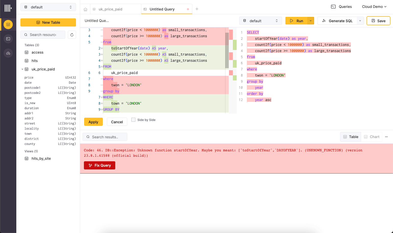Viewport: 393px width, 233px height.
Task: Open the tables view sidebar icon
Action: point(8,25)
